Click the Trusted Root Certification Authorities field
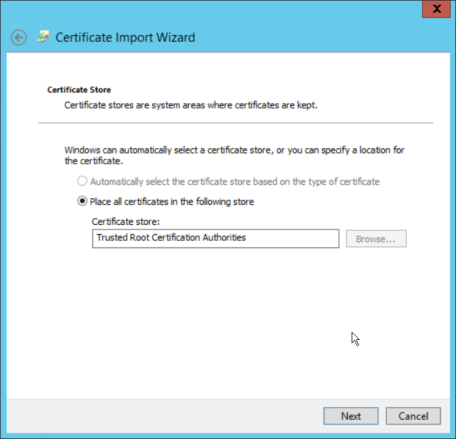This screenshot has height=439, width=456. click(215, 238)
